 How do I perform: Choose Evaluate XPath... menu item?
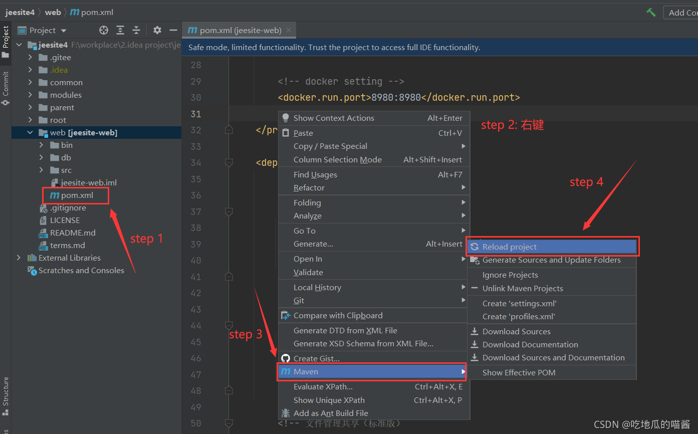click(x=374, y=386)
